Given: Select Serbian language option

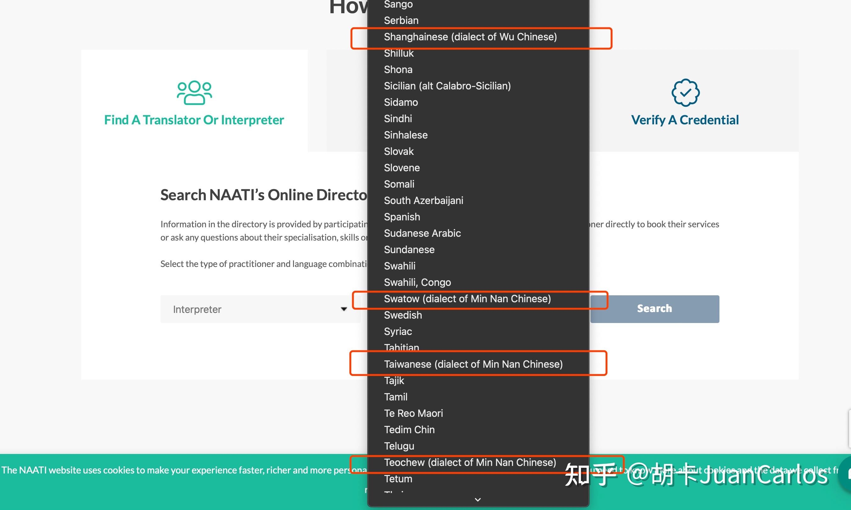Looking at the screenshot, I should (x=401, y=20).
